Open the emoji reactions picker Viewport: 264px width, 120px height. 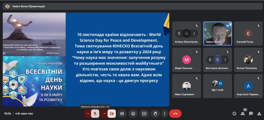(133, 114)
